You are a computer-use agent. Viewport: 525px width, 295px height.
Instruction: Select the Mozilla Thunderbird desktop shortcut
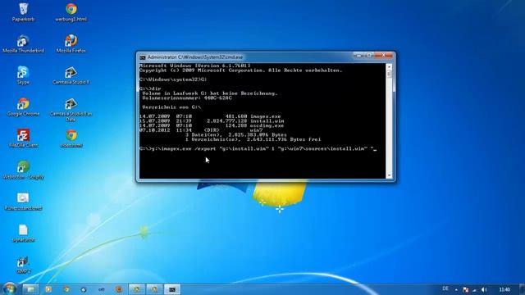tap(23, 43)
